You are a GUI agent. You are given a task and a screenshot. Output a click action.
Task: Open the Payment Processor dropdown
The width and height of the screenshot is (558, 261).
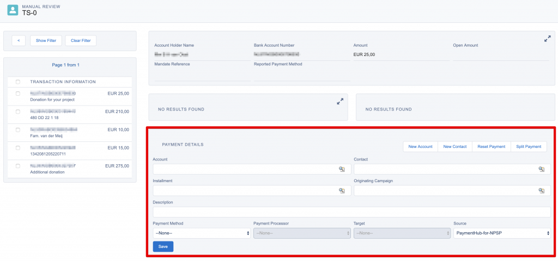pos(301,233)
